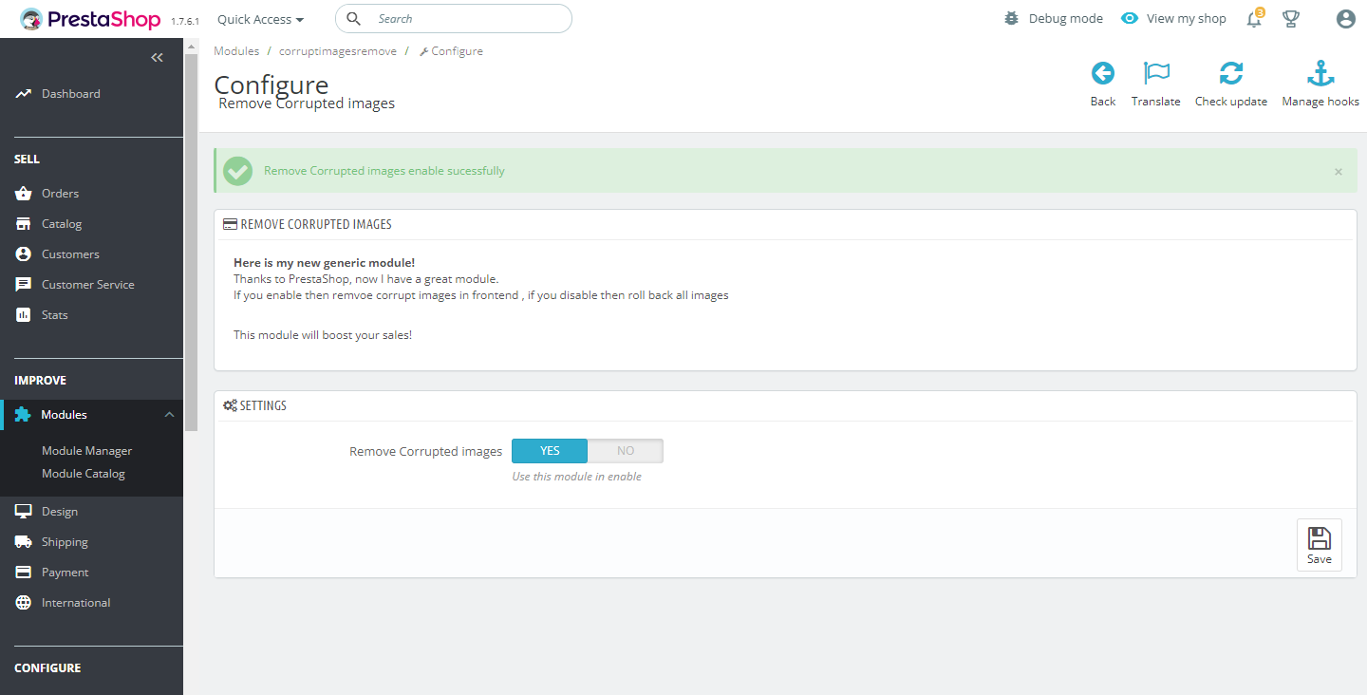The height and width of the screenshot is (695, 1367).
Task: Click the trophy icon in header
Action: tap(1290, 19)
